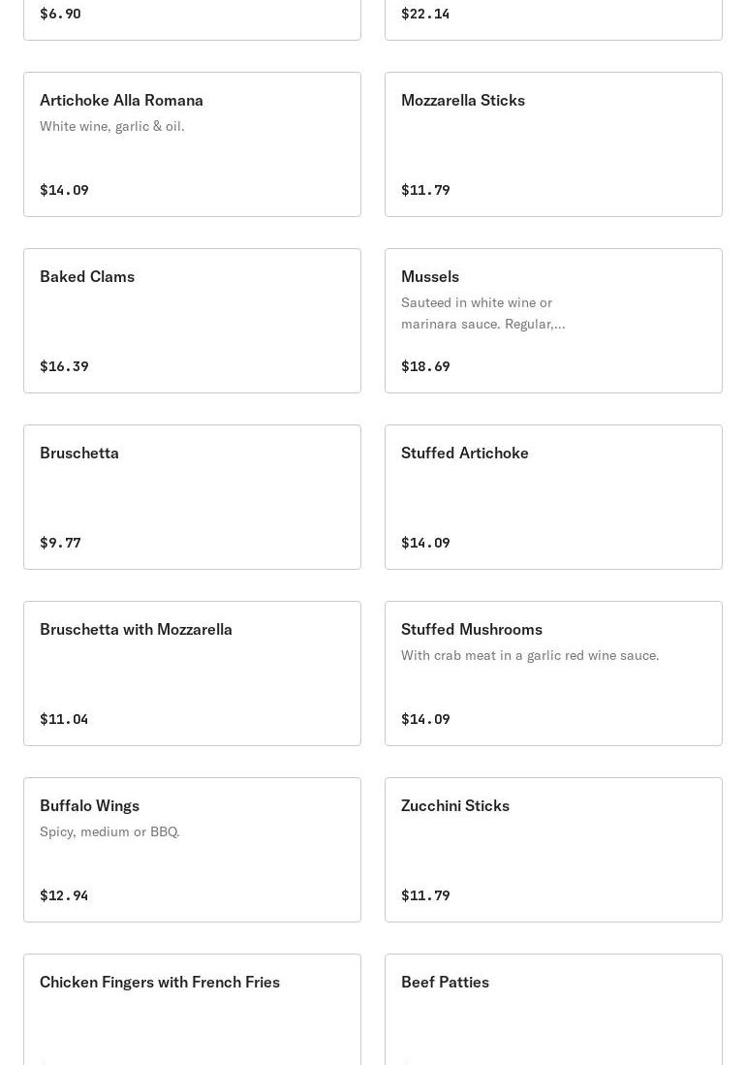Viewport: 746px width, 1065px height.
Task: Open the Artichoke Alla Romana menu item
Action: point(121,101)
